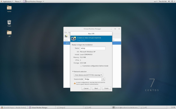Viewport: 176px width, 109px height.
Task: Open the power menu icon in top panel
Action: tap(172, 1)
